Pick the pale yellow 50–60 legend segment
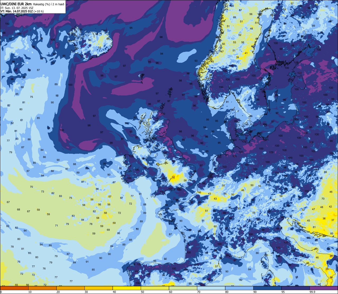This screenshot has width=338, height=294. click(x=155, y=288)
